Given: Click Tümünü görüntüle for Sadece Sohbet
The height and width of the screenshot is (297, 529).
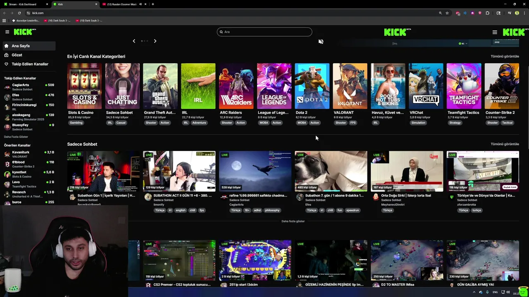Looking at the screenshot, I should (x=505, y=144).
